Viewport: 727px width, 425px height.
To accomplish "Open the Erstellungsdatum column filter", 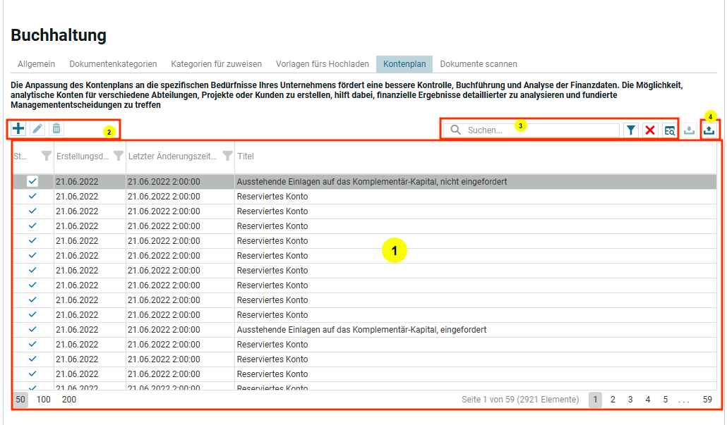I will tap(119, 156).
